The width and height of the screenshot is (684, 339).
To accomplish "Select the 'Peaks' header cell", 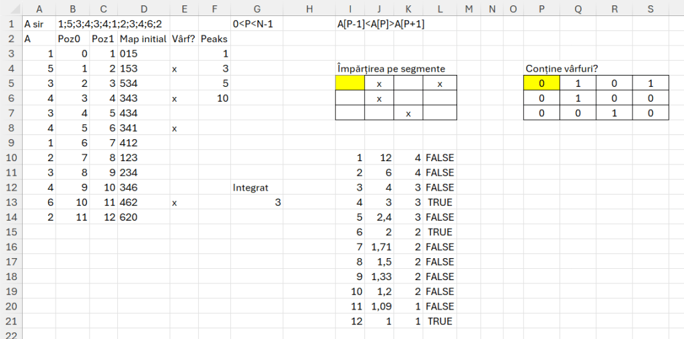I will tap(214, 39).
